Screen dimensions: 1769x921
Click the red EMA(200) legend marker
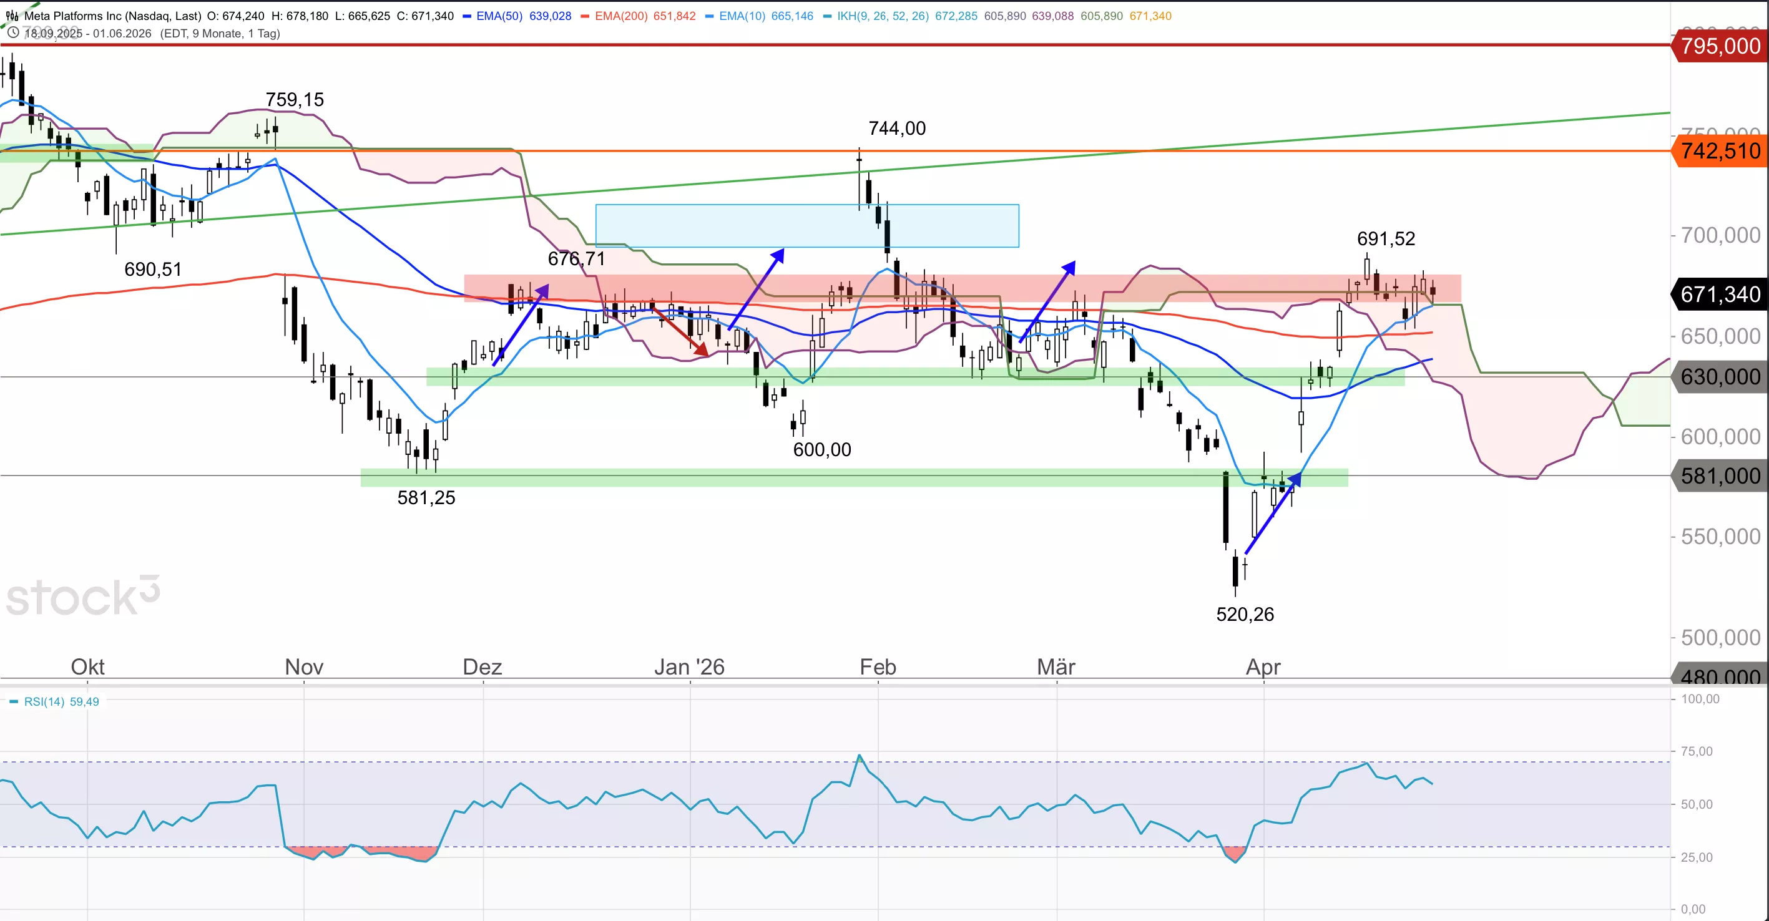(x=585, y=16)
